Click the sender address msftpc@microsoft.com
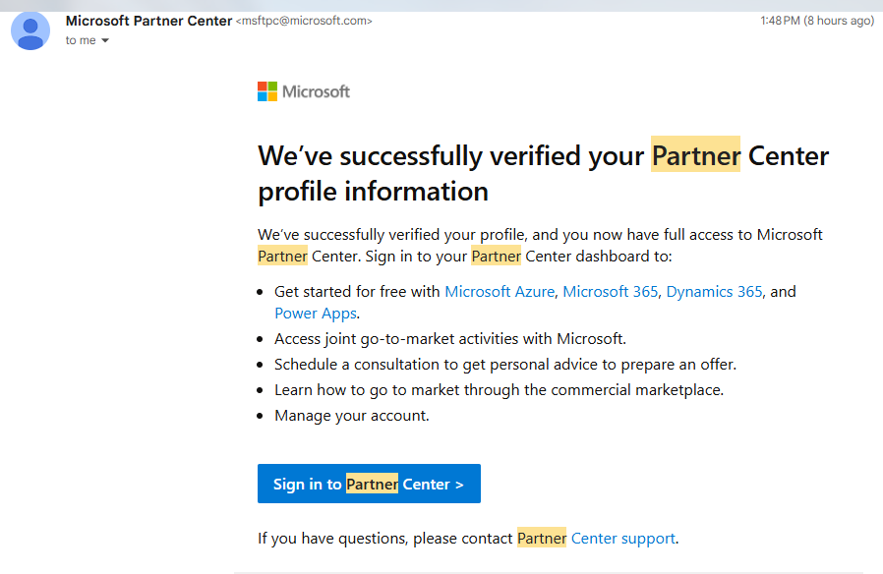This screenshot has width=883, height=574. [x=304, y=21]
